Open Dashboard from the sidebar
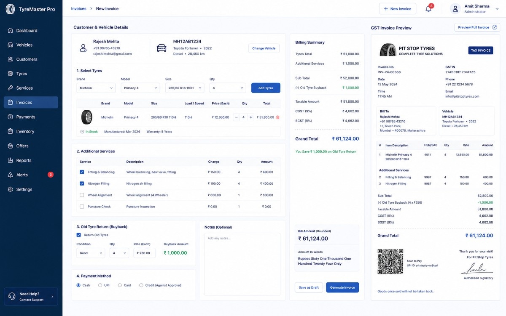 point(31,31)
